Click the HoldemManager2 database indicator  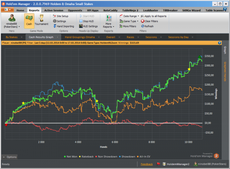point(176,164)
